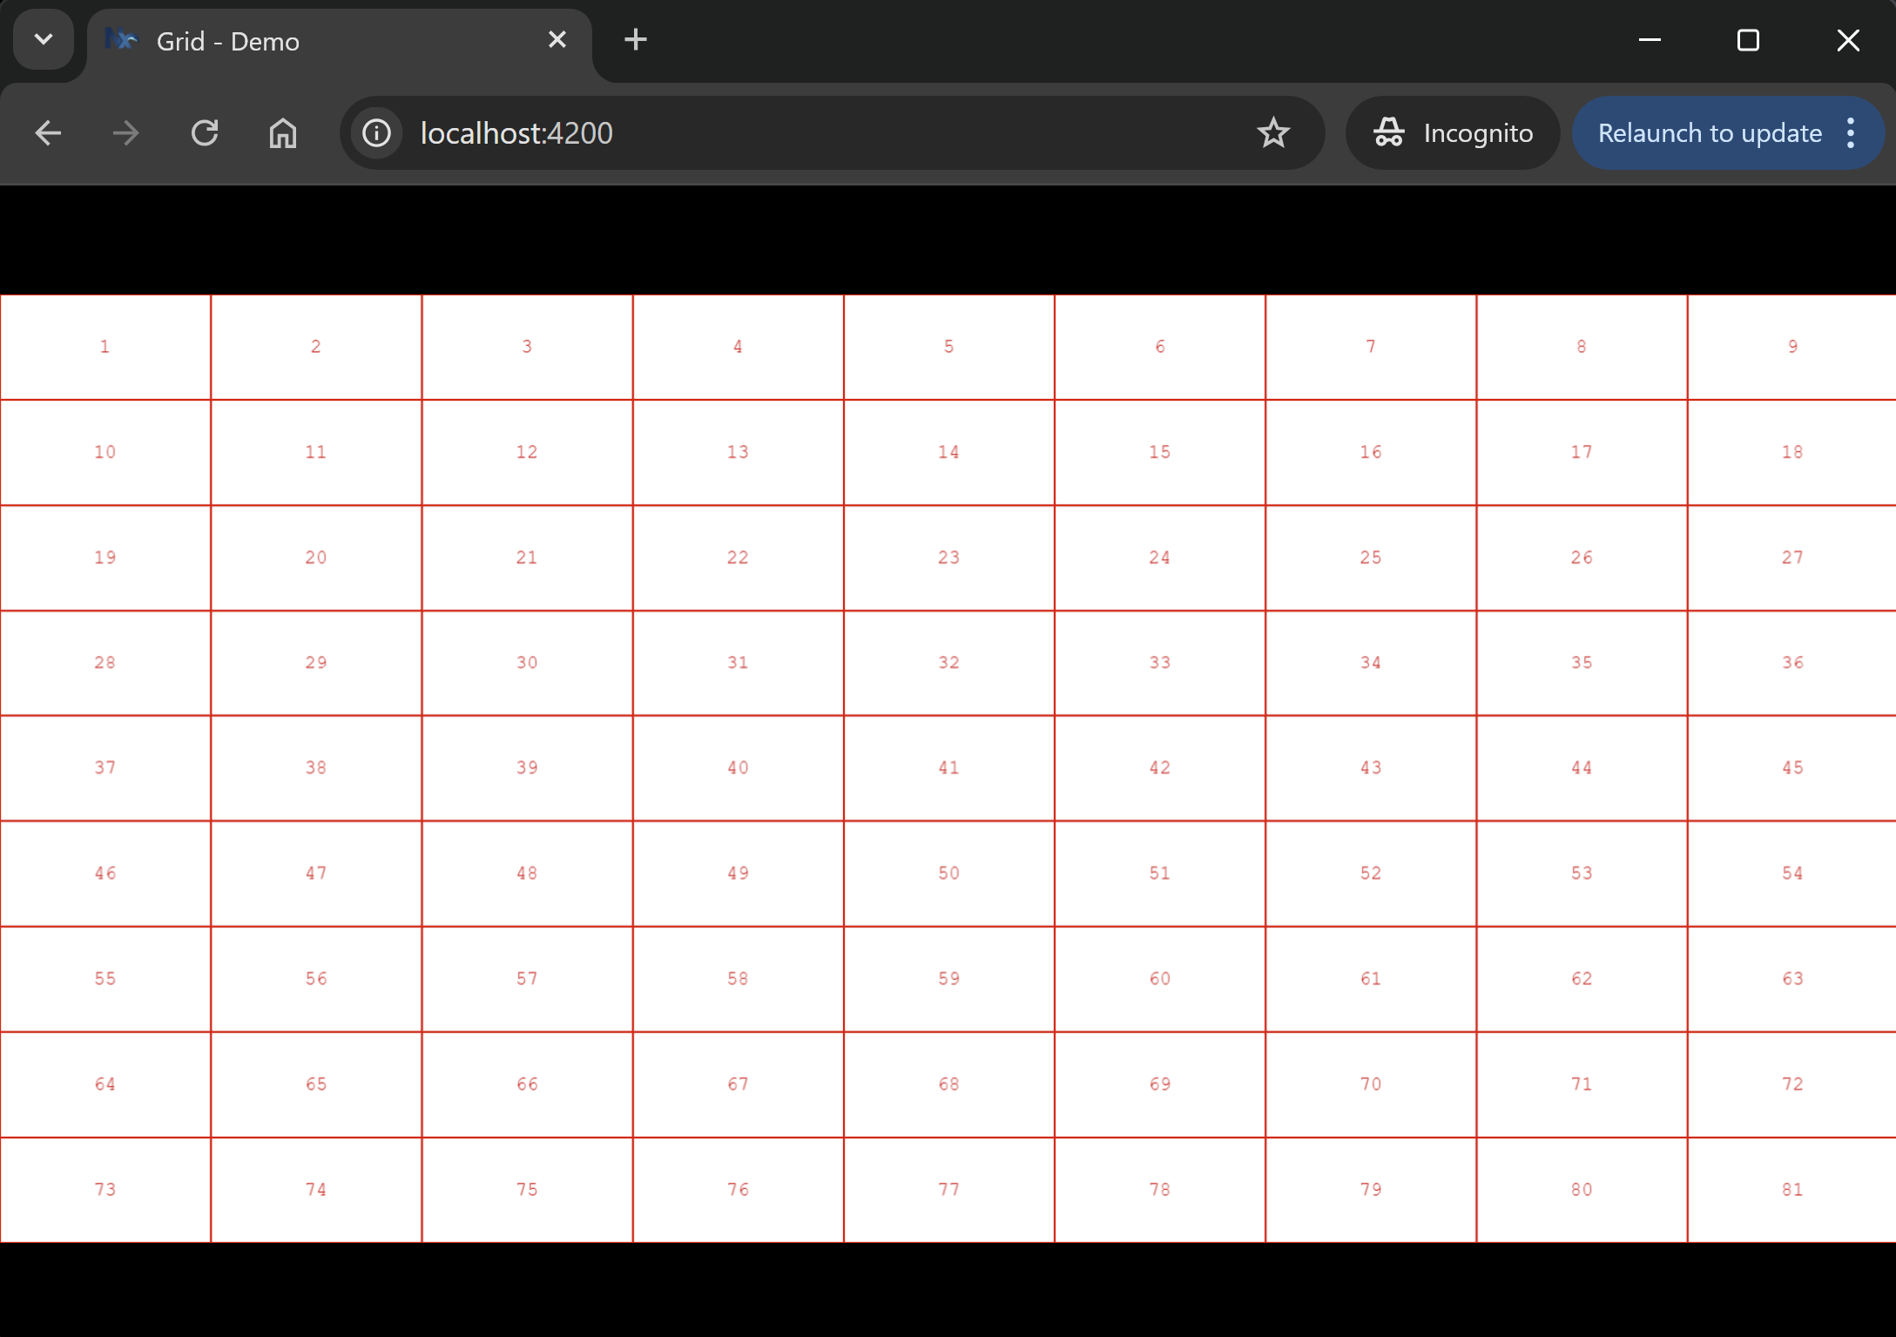1896x1337 pixels.
Task: Select grid cell 16
Action: click(x=1371, y=453)
